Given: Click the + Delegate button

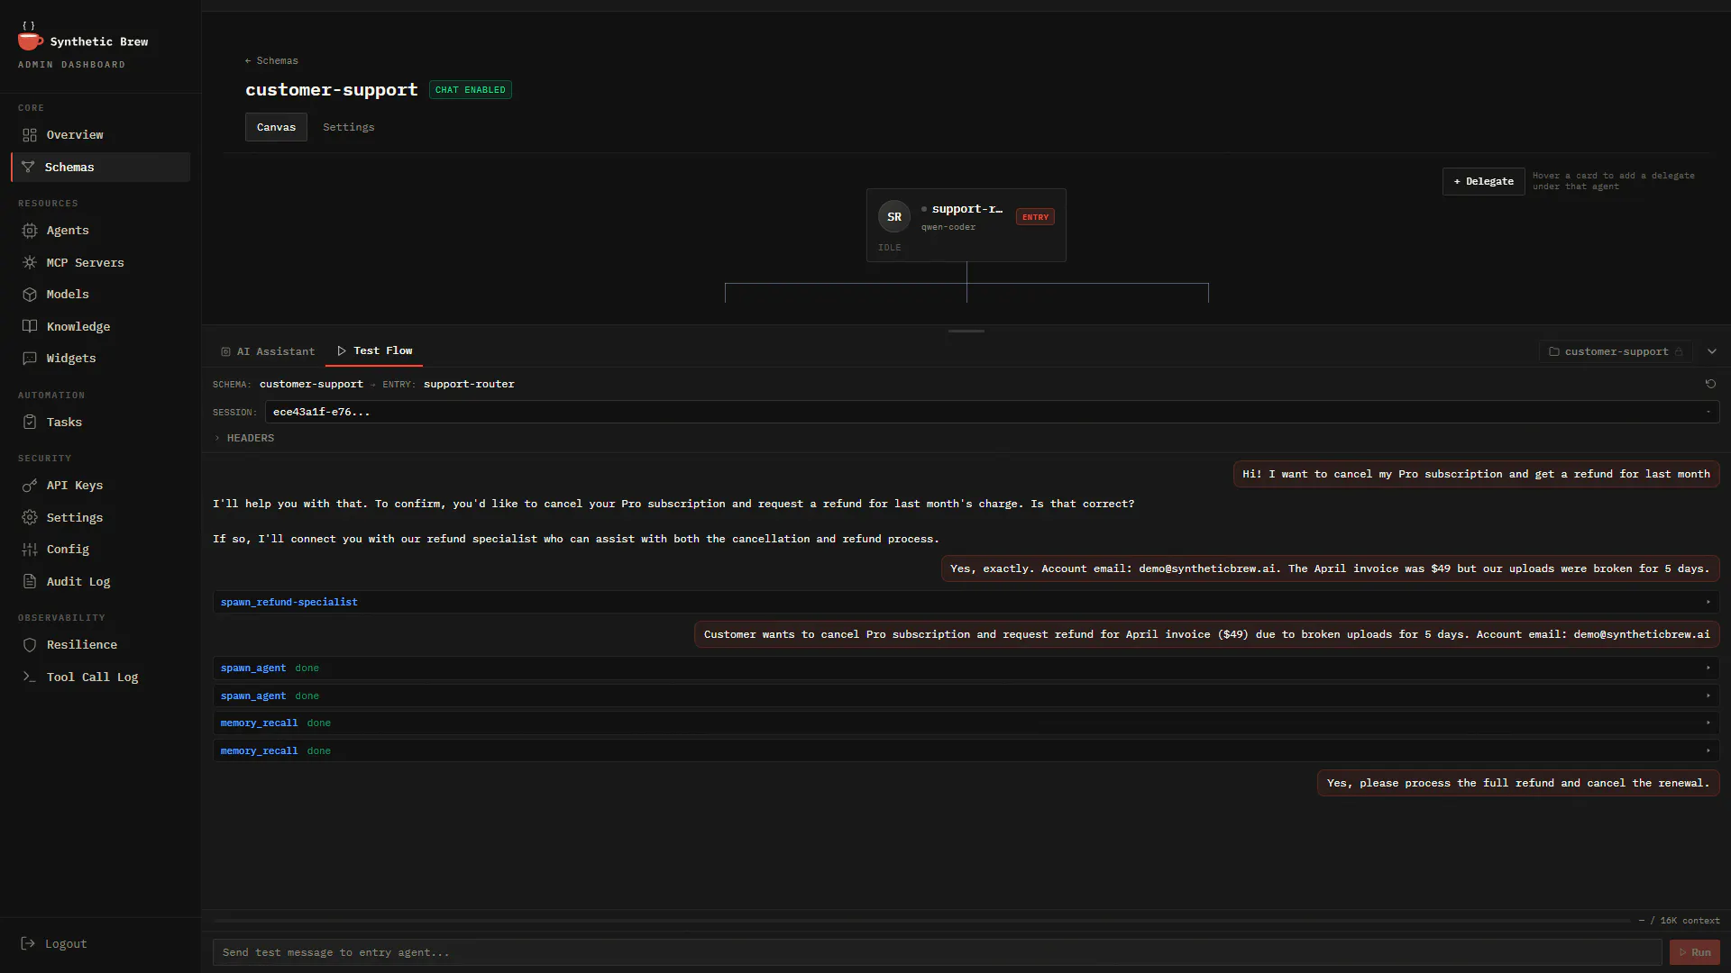Looking at the screenshot, I should (x=1483, y=182).
